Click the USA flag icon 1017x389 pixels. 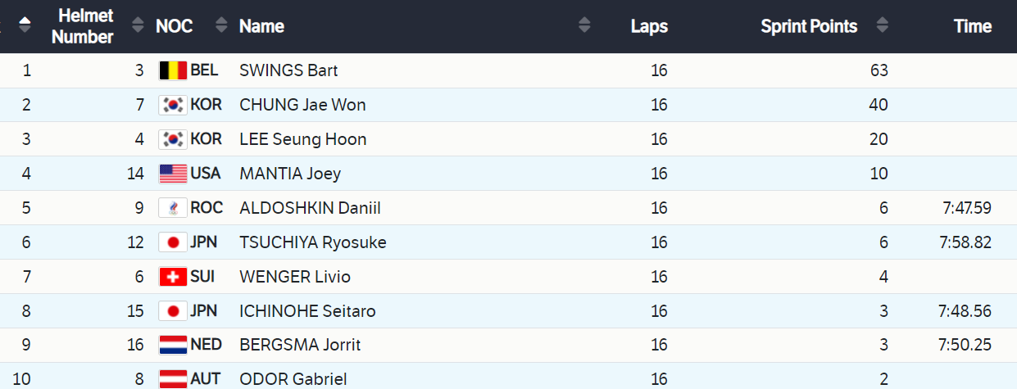(172, 174)
